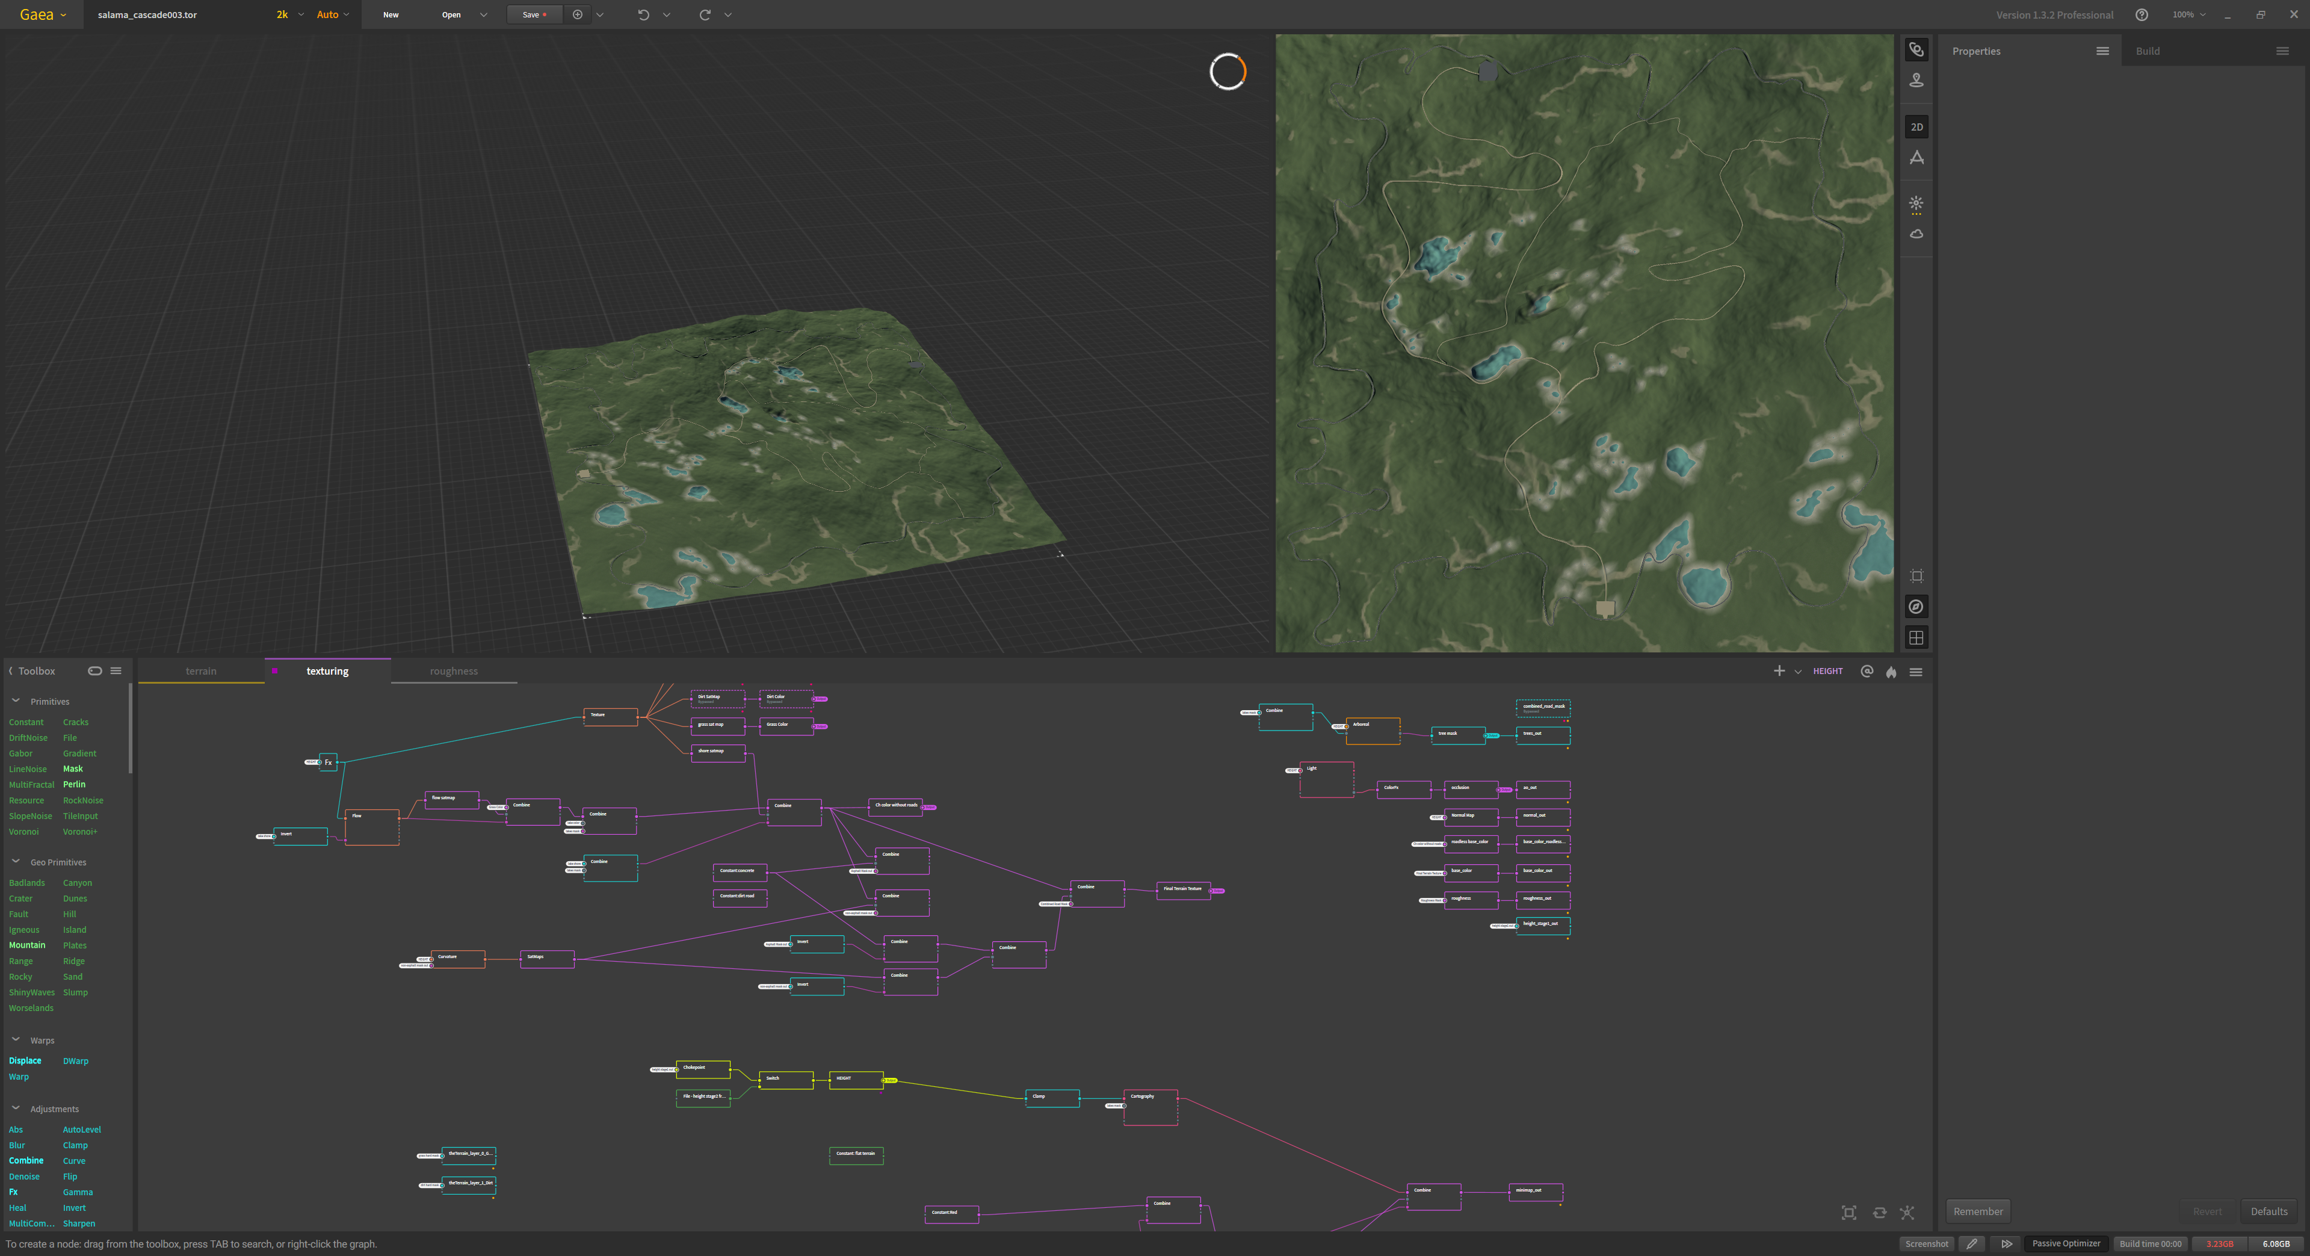Image resolution: width=2310 pixels, height=1256 pixels.
Task: Click the undo arrow icon
Action: [643, 14]
